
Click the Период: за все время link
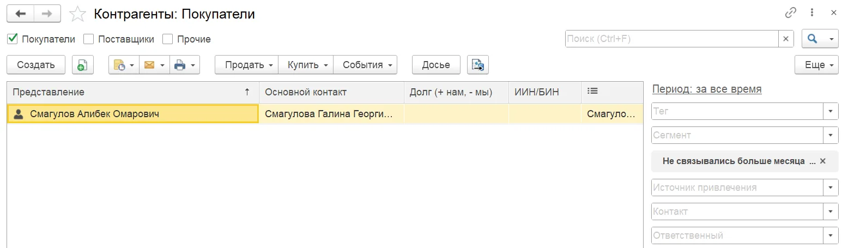click(x=707, y=89)
